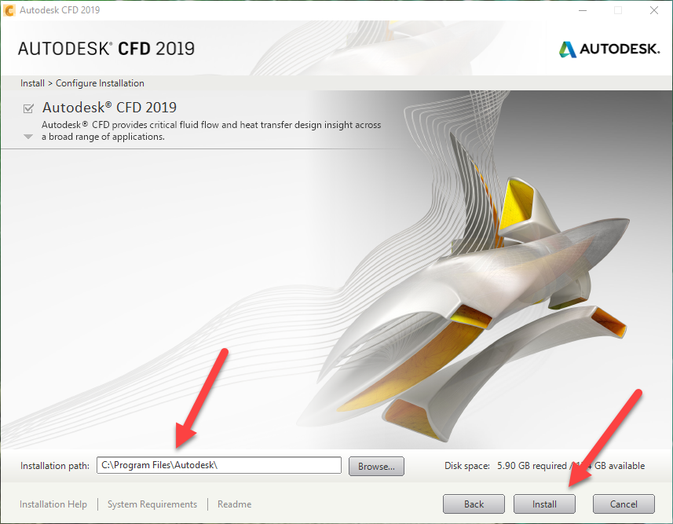This screenshot has height=524, width=673.
Task: Open the Readme link
Action: click(x=234, y=504)
